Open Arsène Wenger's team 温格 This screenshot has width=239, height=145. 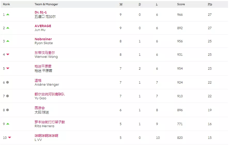tap(38, 80)
